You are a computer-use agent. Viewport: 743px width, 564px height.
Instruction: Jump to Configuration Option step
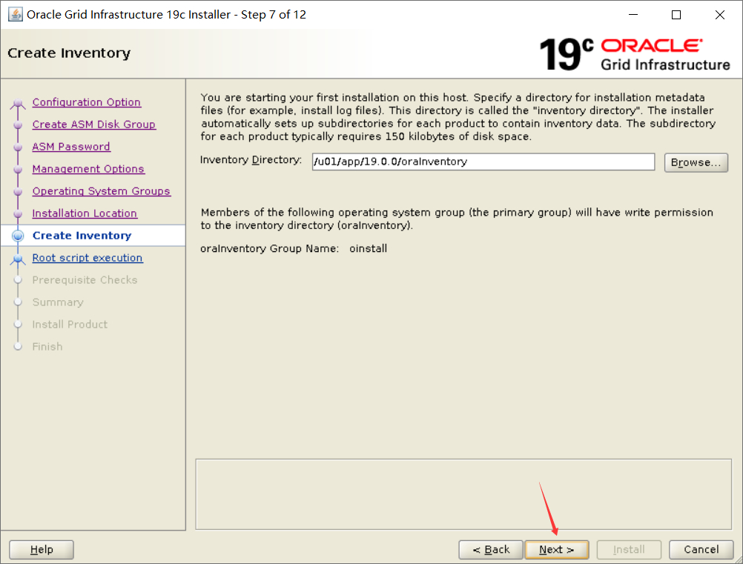[86, 102]
